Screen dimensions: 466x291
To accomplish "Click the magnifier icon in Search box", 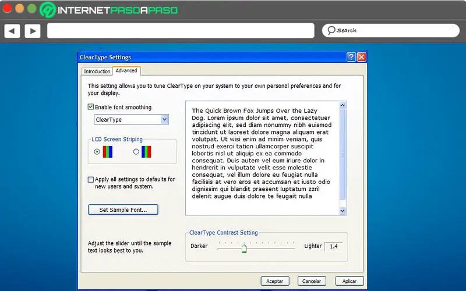I will 331,30.
